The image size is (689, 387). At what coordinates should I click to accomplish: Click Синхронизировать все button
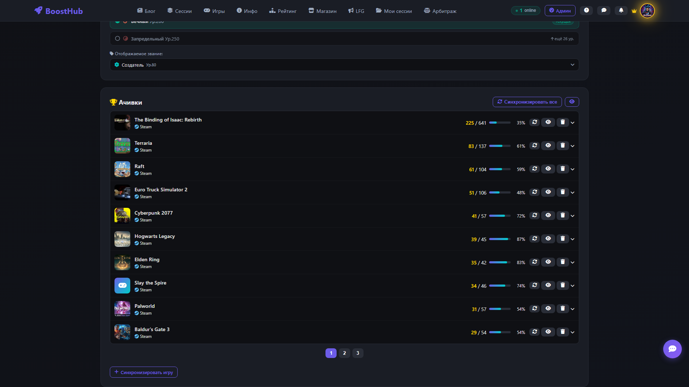[527, 102]
